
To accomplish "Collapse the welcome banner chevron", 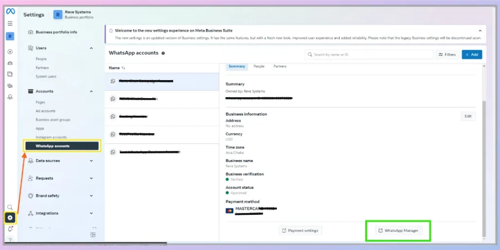I will point(480,31).
